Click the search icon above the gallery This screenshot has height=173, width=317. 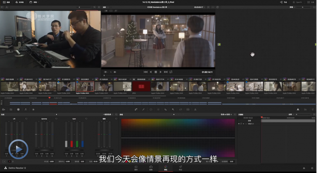[95, 7]
